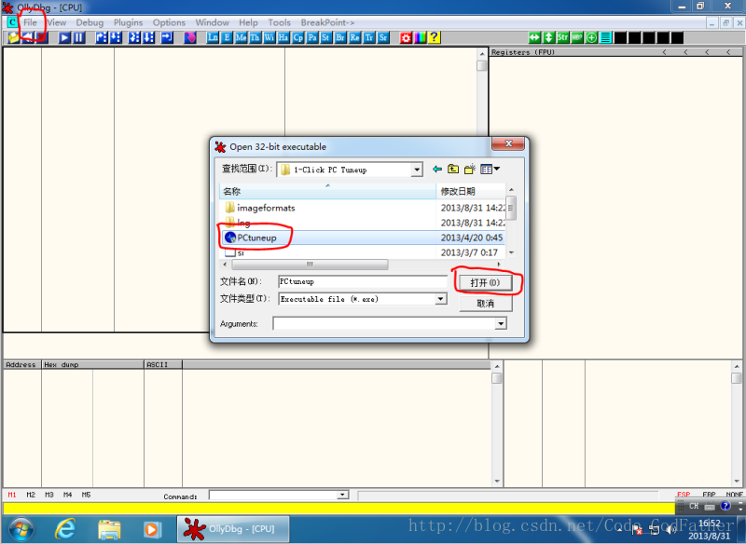This screenshot has width=746, height=544.
Task: Click the M1 bookmark button
Action: point(12,495)
